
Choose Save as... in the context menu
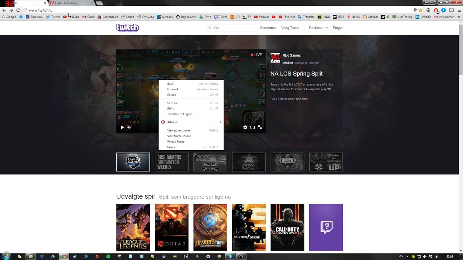click(191, 103)
